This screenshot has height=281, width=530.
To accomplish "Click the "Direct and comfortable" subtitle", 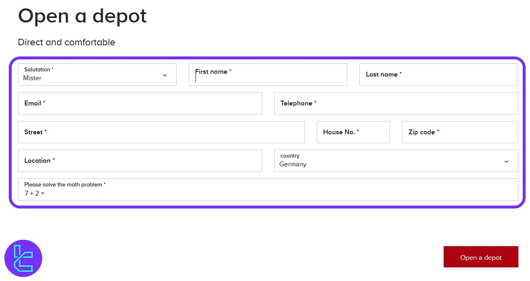I will point(67,42).
